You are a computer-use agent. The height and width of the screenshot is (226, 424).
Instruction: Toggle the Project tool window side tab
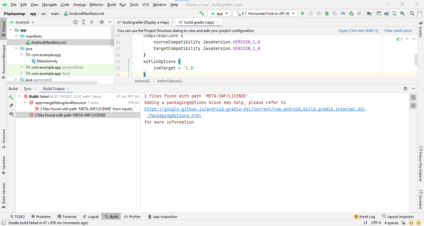3,29
